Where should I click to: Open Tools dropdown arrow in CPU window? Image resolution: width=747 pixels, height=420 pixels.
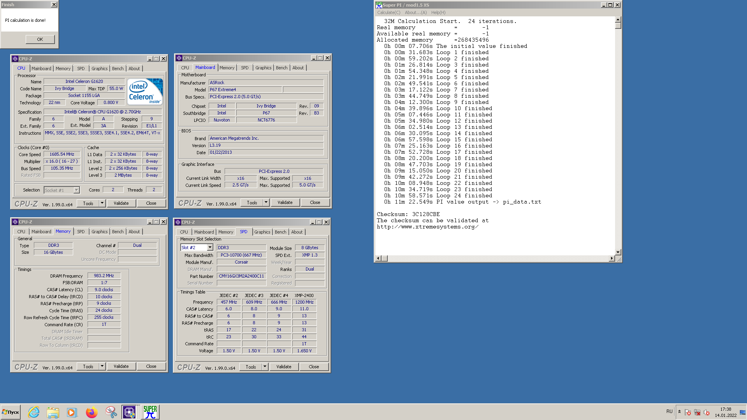102,203
